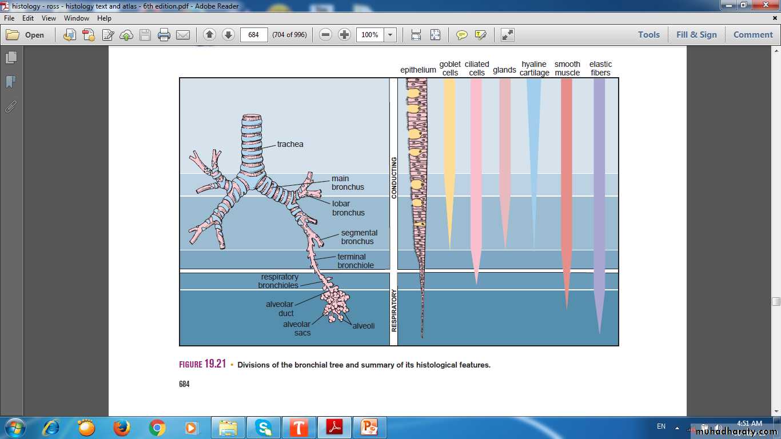Zoom out with the minus button
The image size is (781, 439).
pyautogui.click(x=325, y=35)
